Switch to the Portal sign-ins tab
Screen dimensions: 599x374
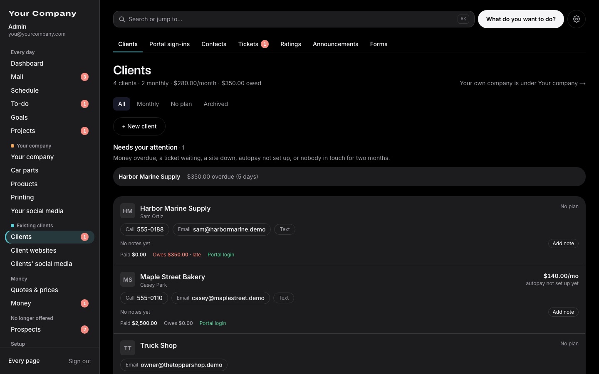[169, 44]
